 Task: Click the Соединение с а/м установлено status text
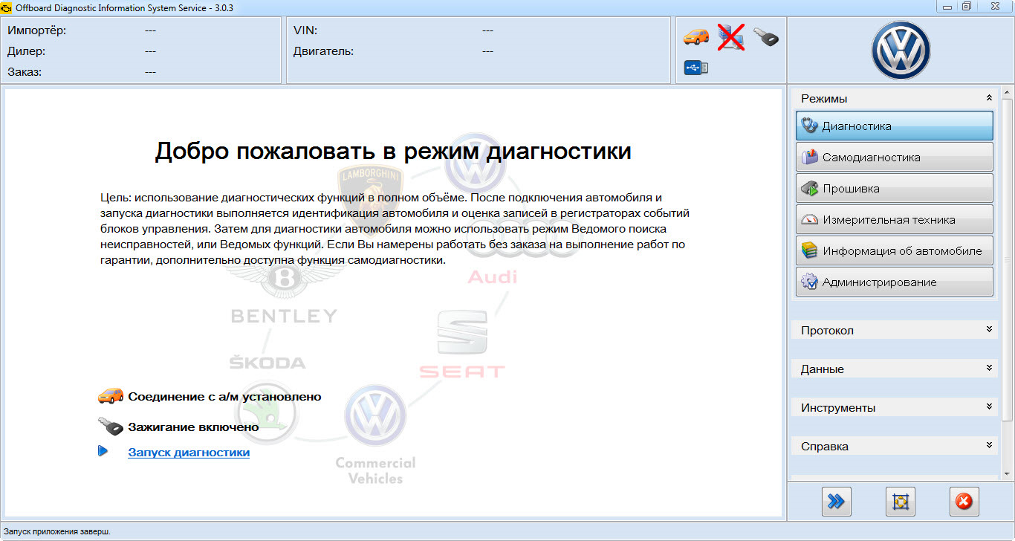224,397
